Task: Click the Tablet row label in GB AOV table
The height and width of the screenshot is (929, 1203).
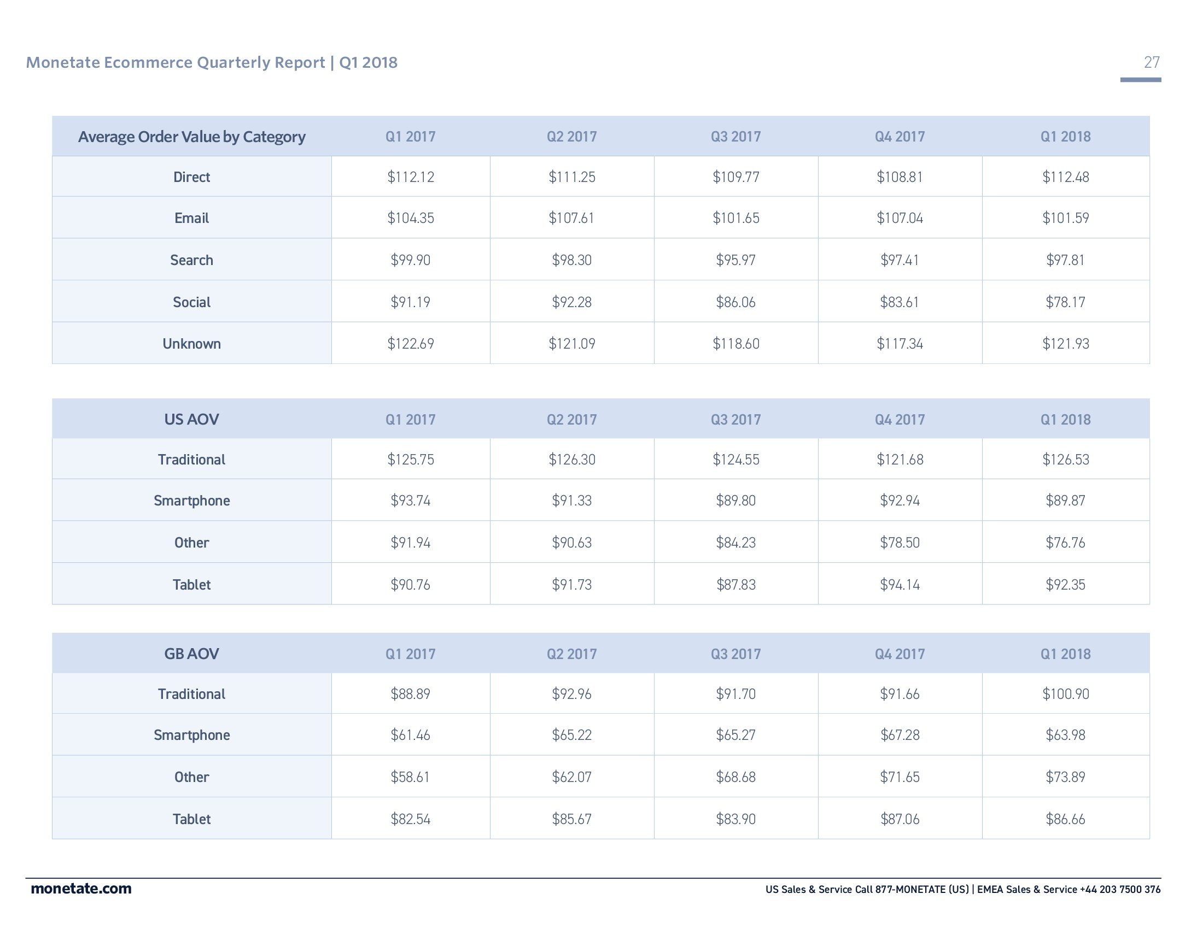Action: [x=192, y=820]
